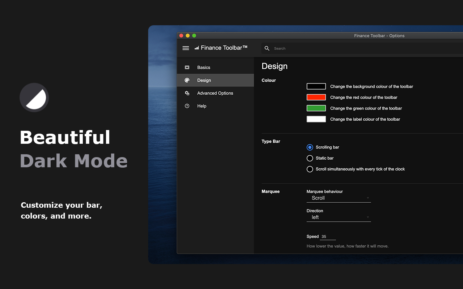Click the Marquee section label

tap(271, 191)
